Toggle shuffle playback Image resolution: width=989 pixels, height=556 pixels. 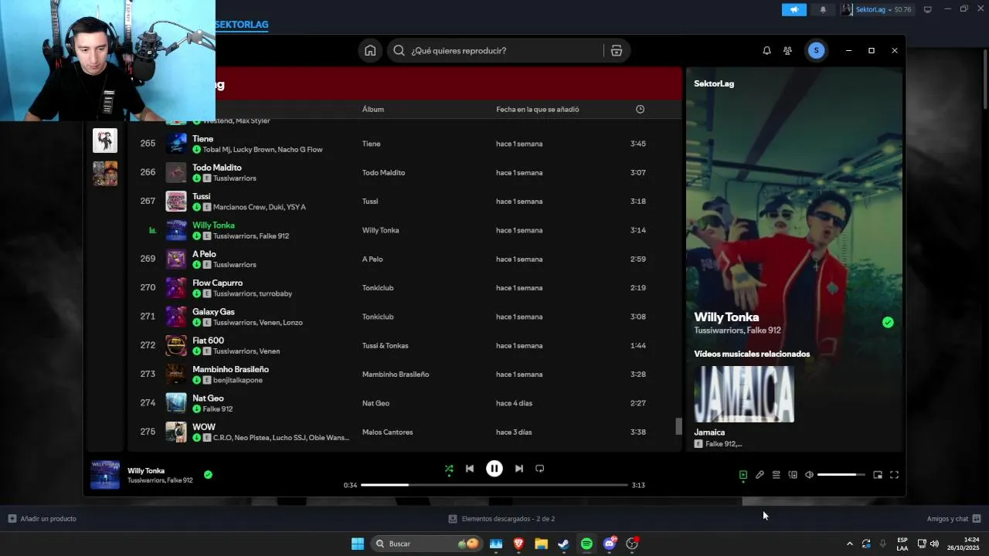coord(449,469)
